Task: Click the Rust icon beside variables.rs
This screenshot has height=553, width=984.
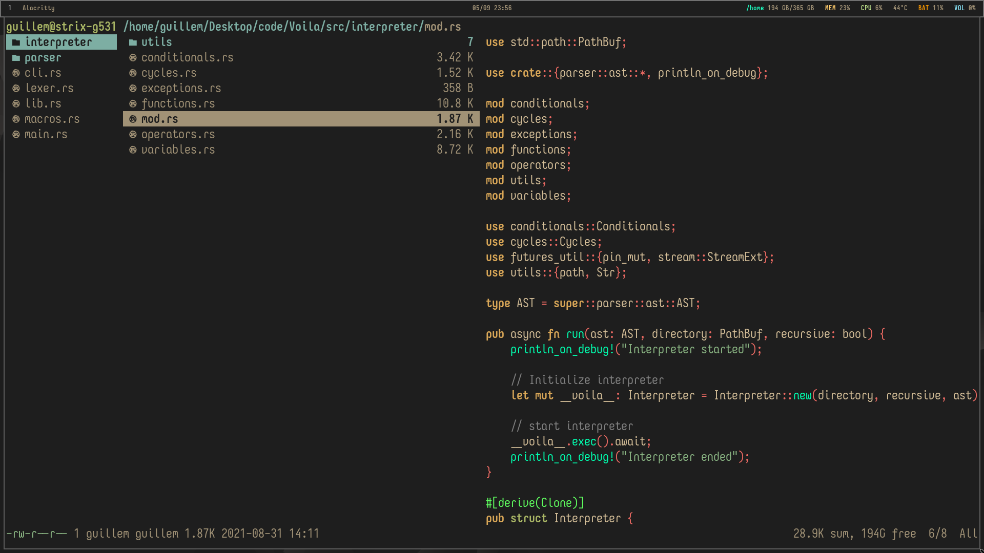Action: click(133, 150)
